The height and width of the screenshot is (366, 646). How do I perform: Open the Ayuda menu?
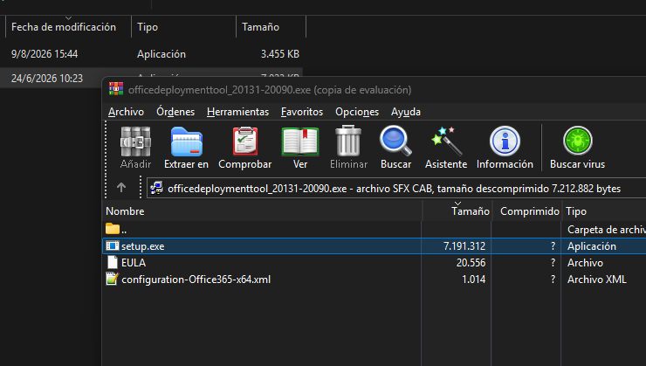pos(406,112)
